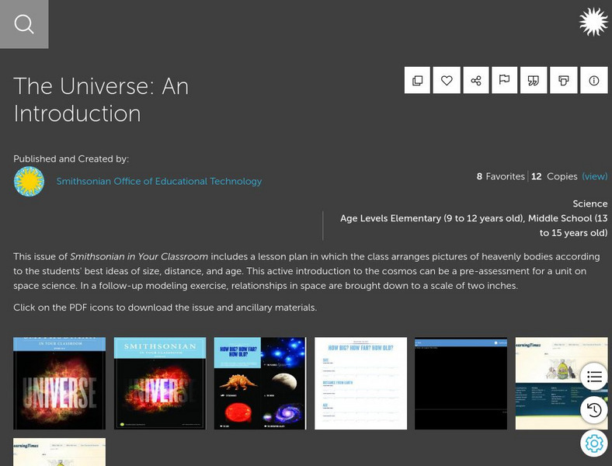This screenshot has width=612, height=466.
Task: Copy this collection with the duplicate icon
Action: (417, 81)
